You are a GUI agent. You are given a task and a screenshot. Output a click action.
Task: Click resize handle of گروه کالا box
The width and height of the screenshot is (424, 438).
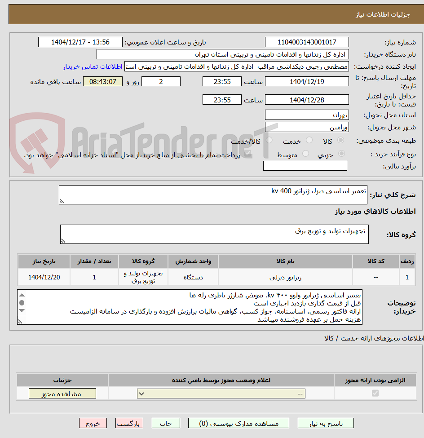(63, 241)
